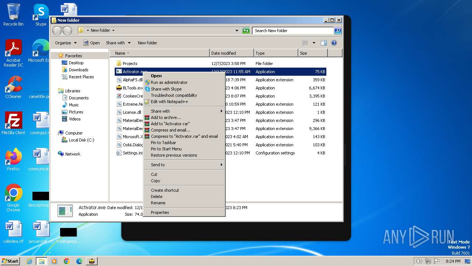
Task: Choose Share with Skype
Action: (184, 89)
